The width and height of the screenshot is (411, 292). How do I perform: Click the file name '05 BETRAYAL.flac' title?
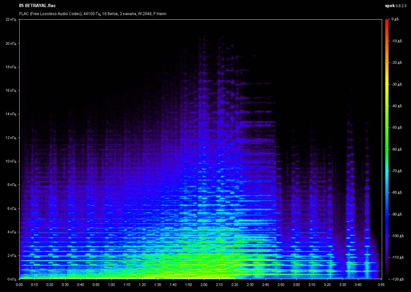(37, 6)
